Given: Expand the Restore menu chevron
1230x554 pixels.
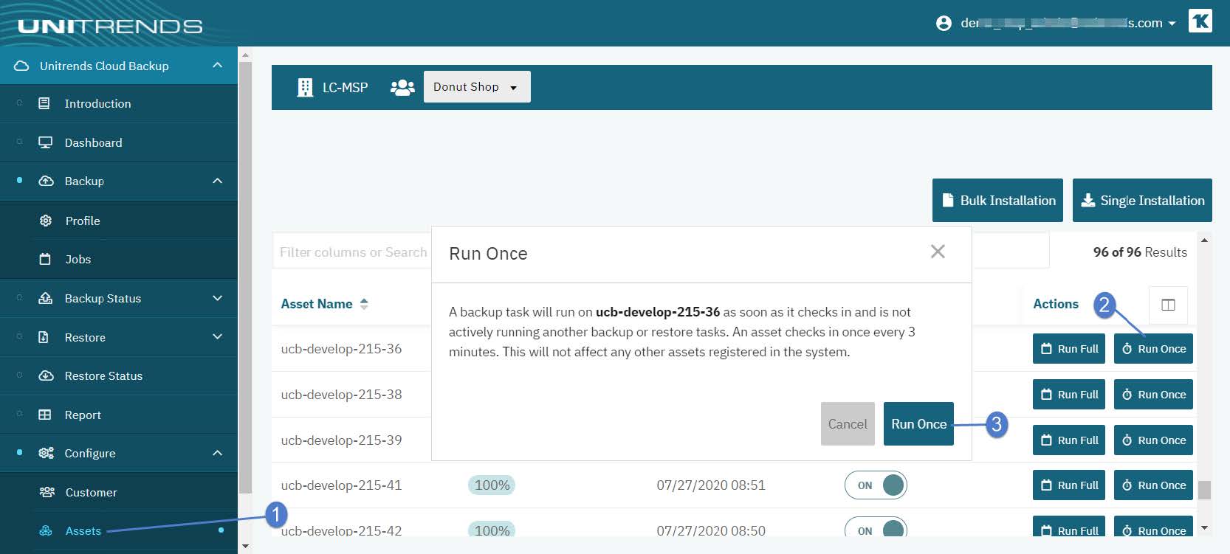Looking at the screenshot, I should pyautogui.click(x=217, y=336).
